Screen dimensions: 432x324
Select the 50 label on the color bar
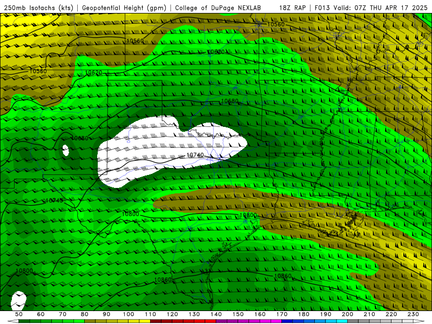point(19,314)
